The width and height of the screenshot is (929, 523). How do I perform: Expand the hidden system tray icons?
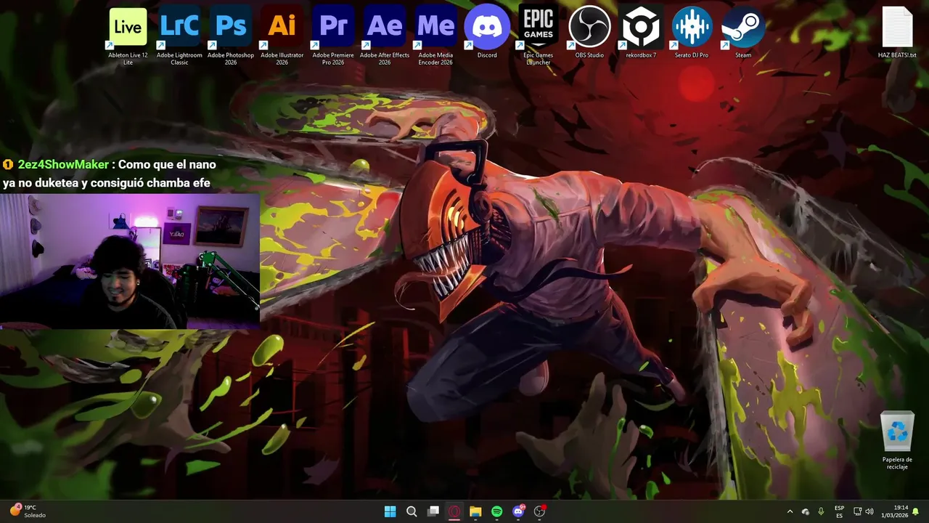point(790,511)
